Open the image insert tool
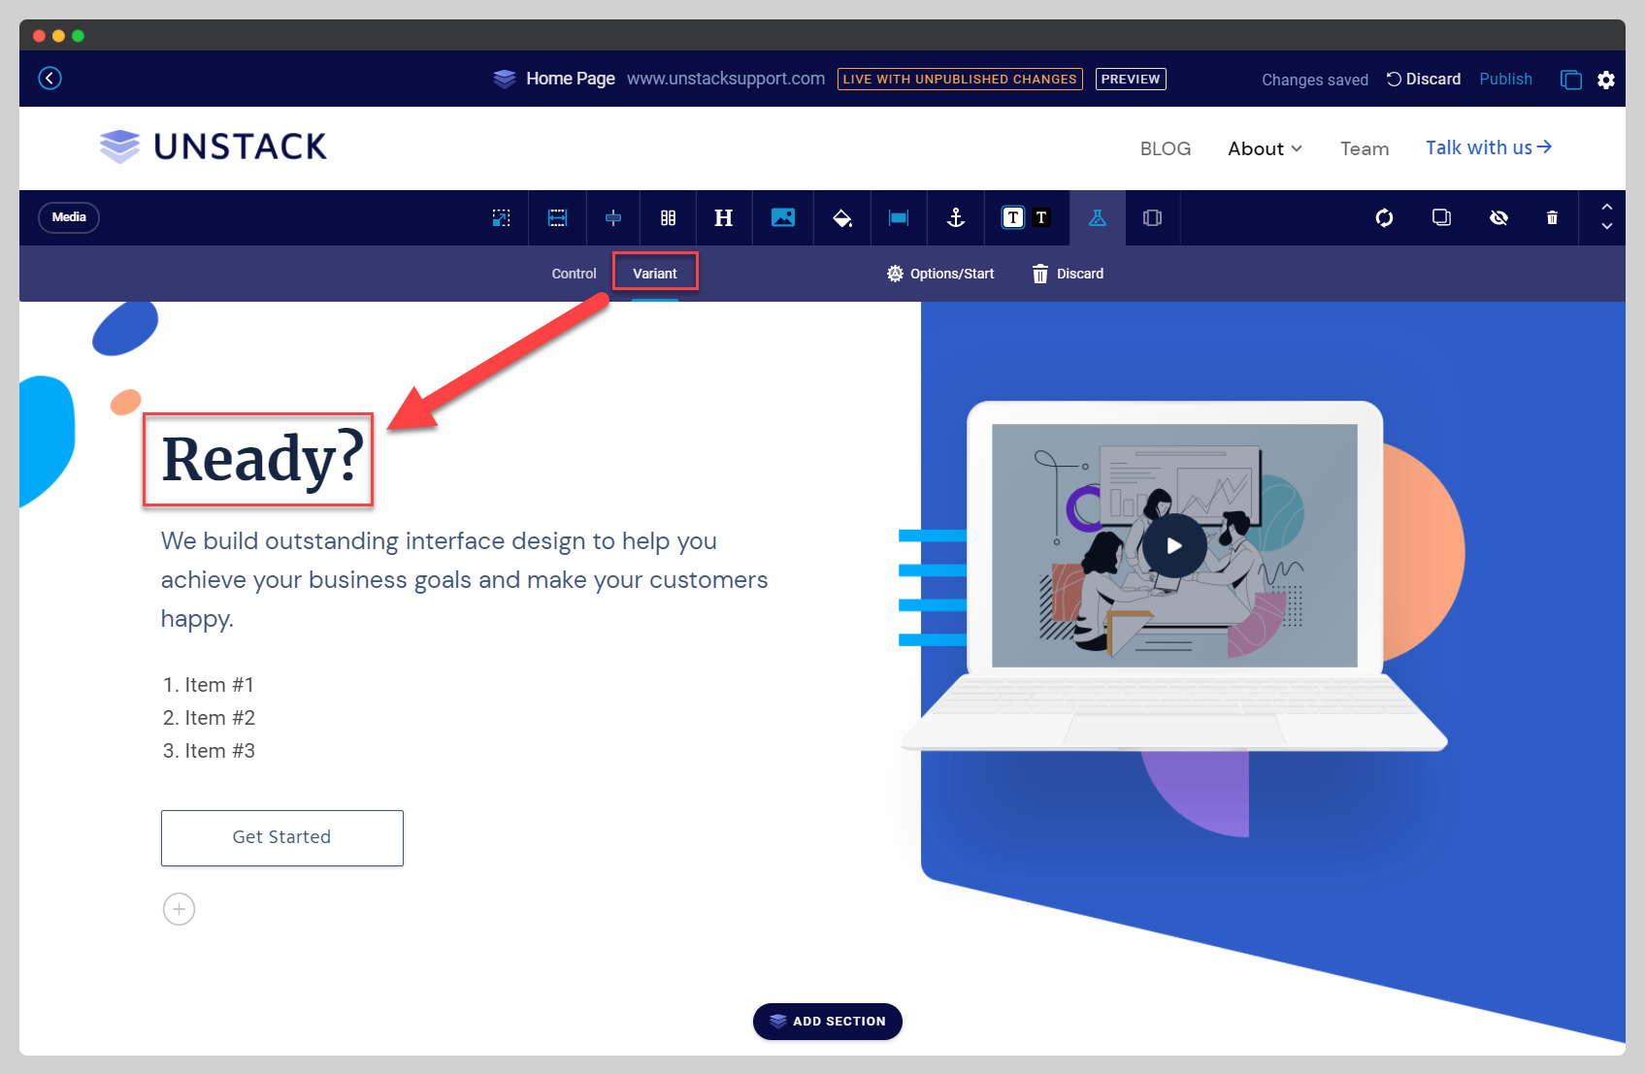Screen dimensions: 1645x1074 782,217
